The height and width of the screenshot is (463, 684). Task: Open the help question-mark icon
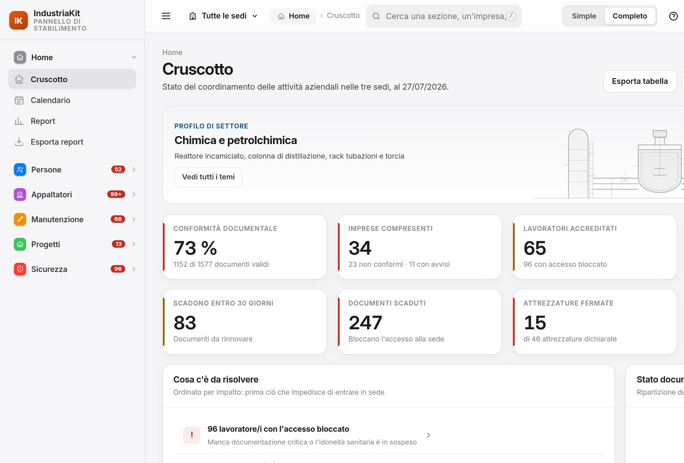click(x=673, y=16)
